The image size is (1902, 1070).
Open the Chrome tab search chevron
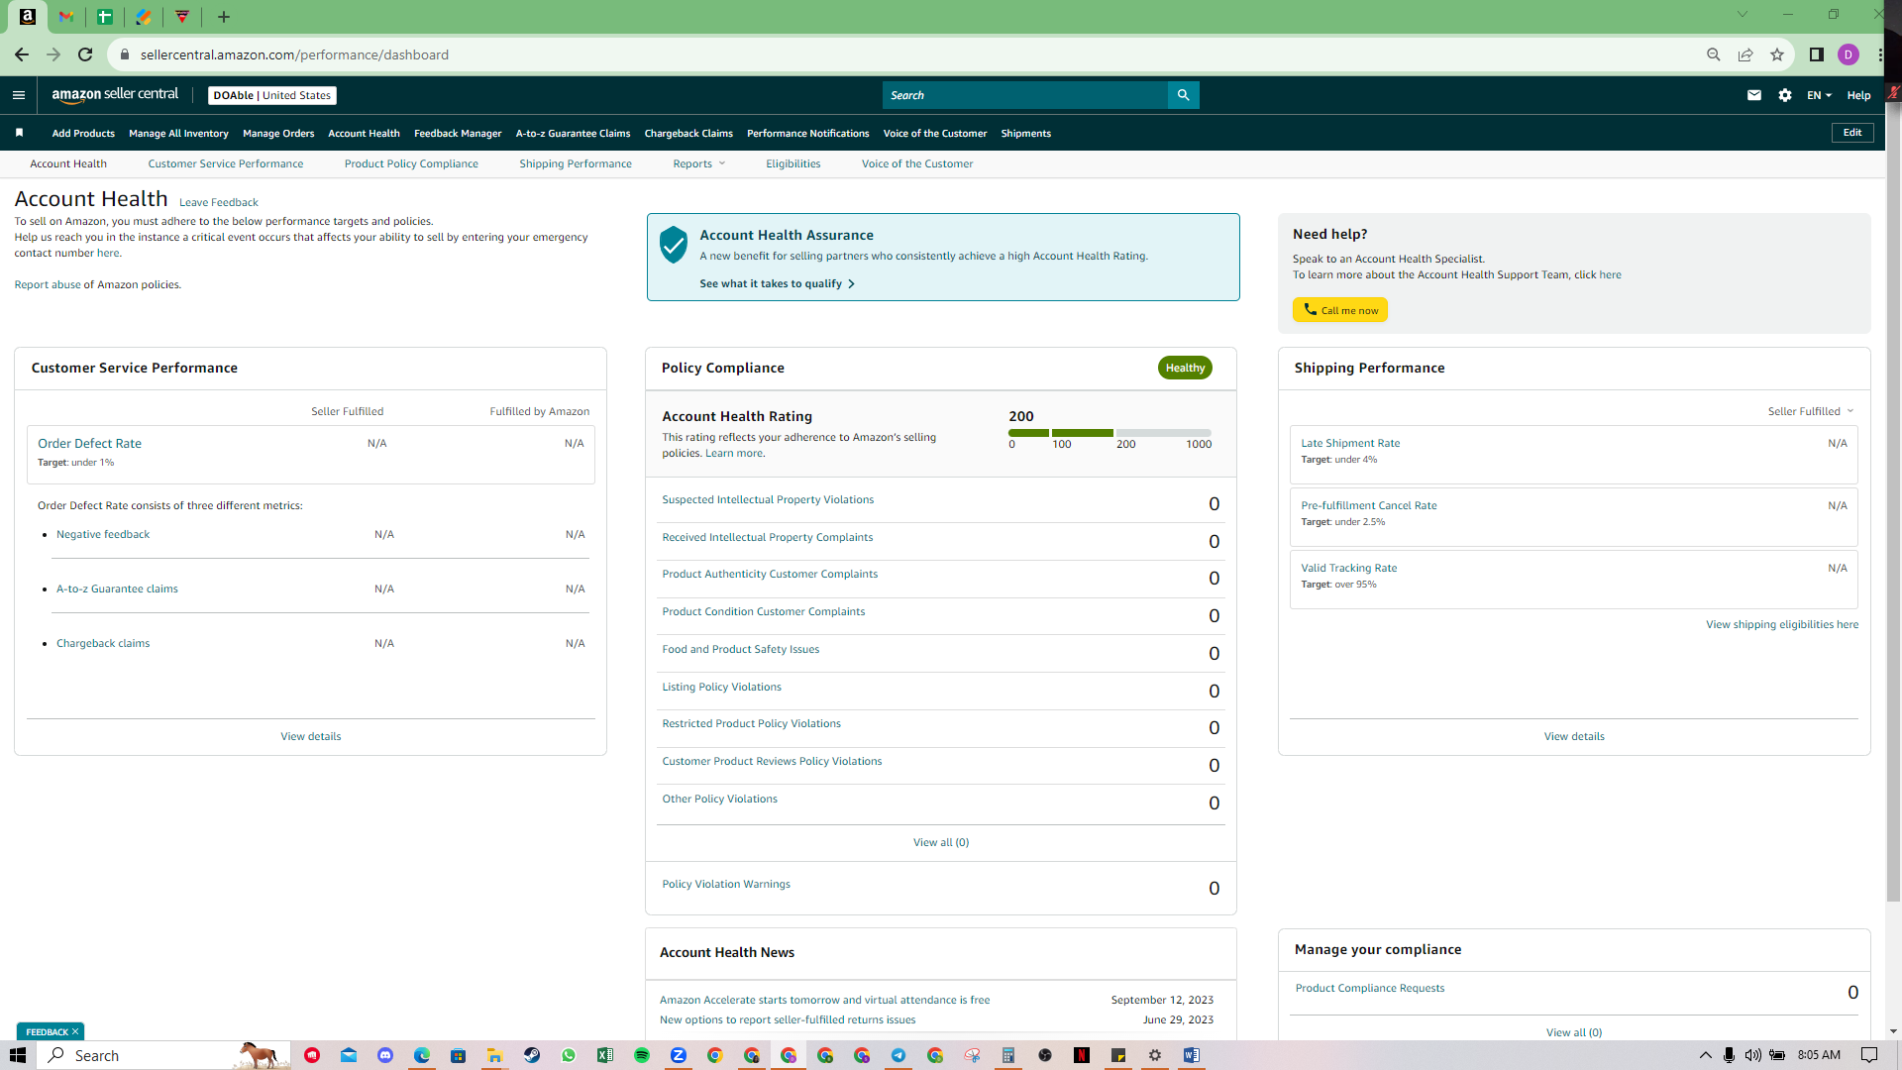click(1743, 14)
